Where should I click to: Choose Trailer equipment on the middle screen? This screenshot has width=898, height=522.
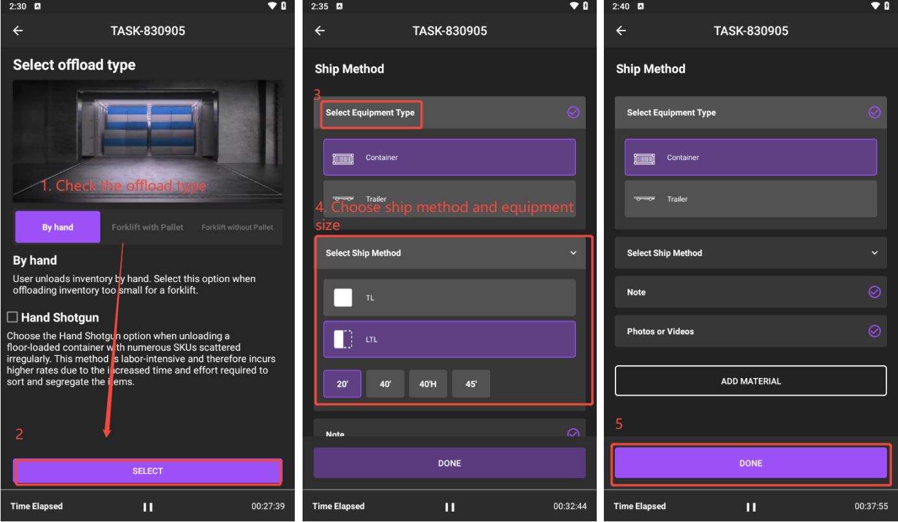pyautogui.click(x=449, y=198)
